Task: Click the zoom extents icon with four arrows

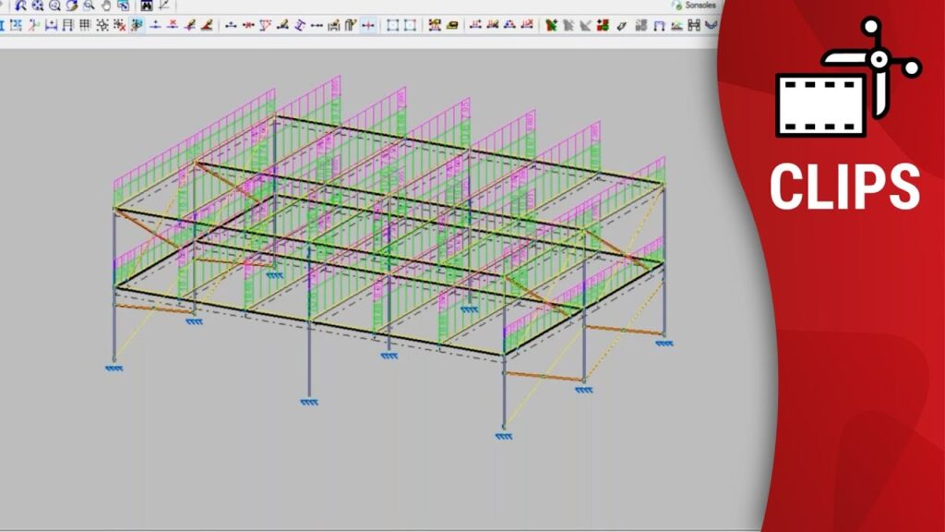Action: tap(38, 6)
